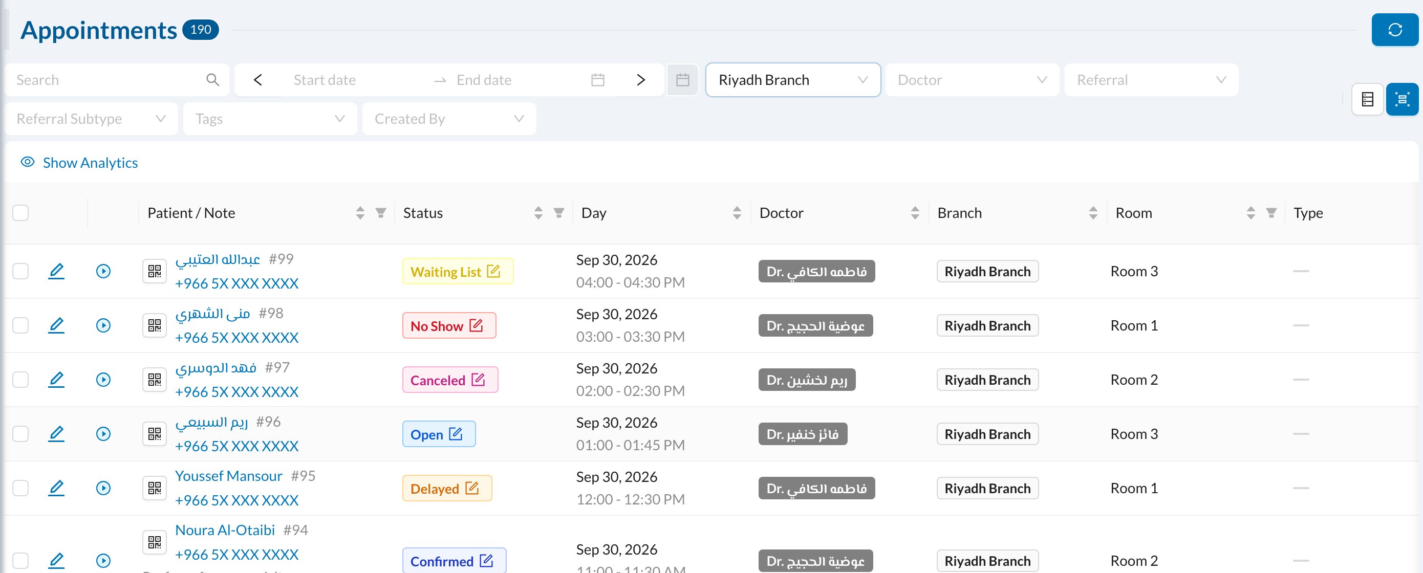Sort by Day column arrows

pyautogui.click(x=737, y=212)
